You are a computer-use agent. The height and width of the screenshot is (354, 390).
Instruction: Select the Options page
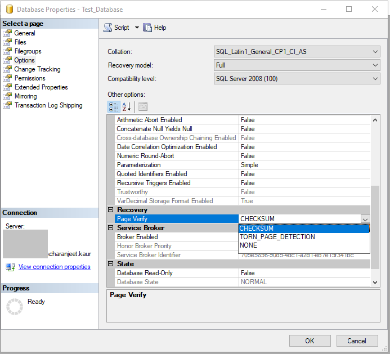click(x=24, y=60)
